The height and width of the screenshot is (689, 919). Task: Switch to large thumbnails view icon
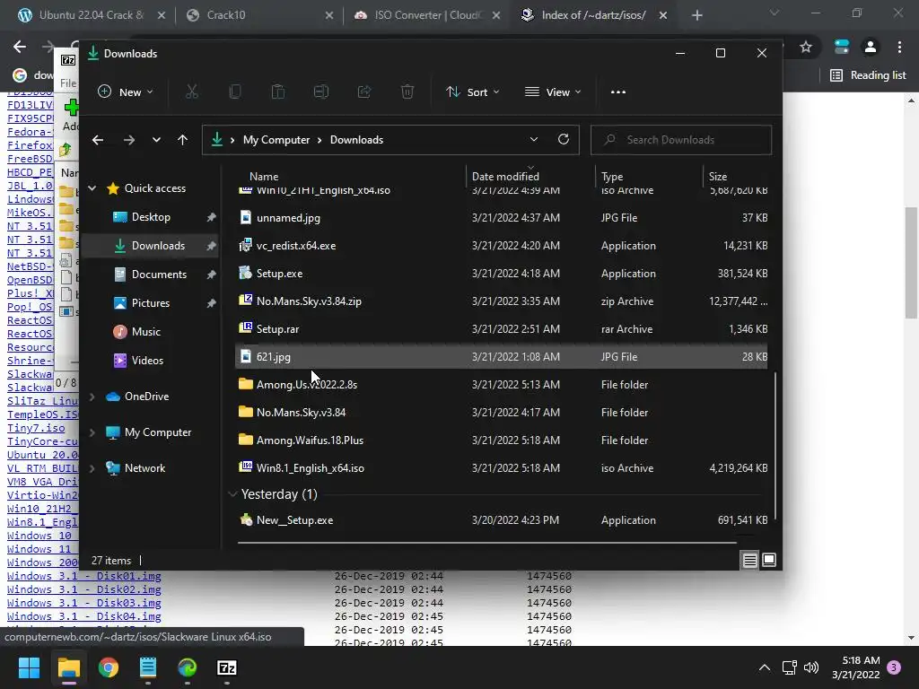(769, 561)
